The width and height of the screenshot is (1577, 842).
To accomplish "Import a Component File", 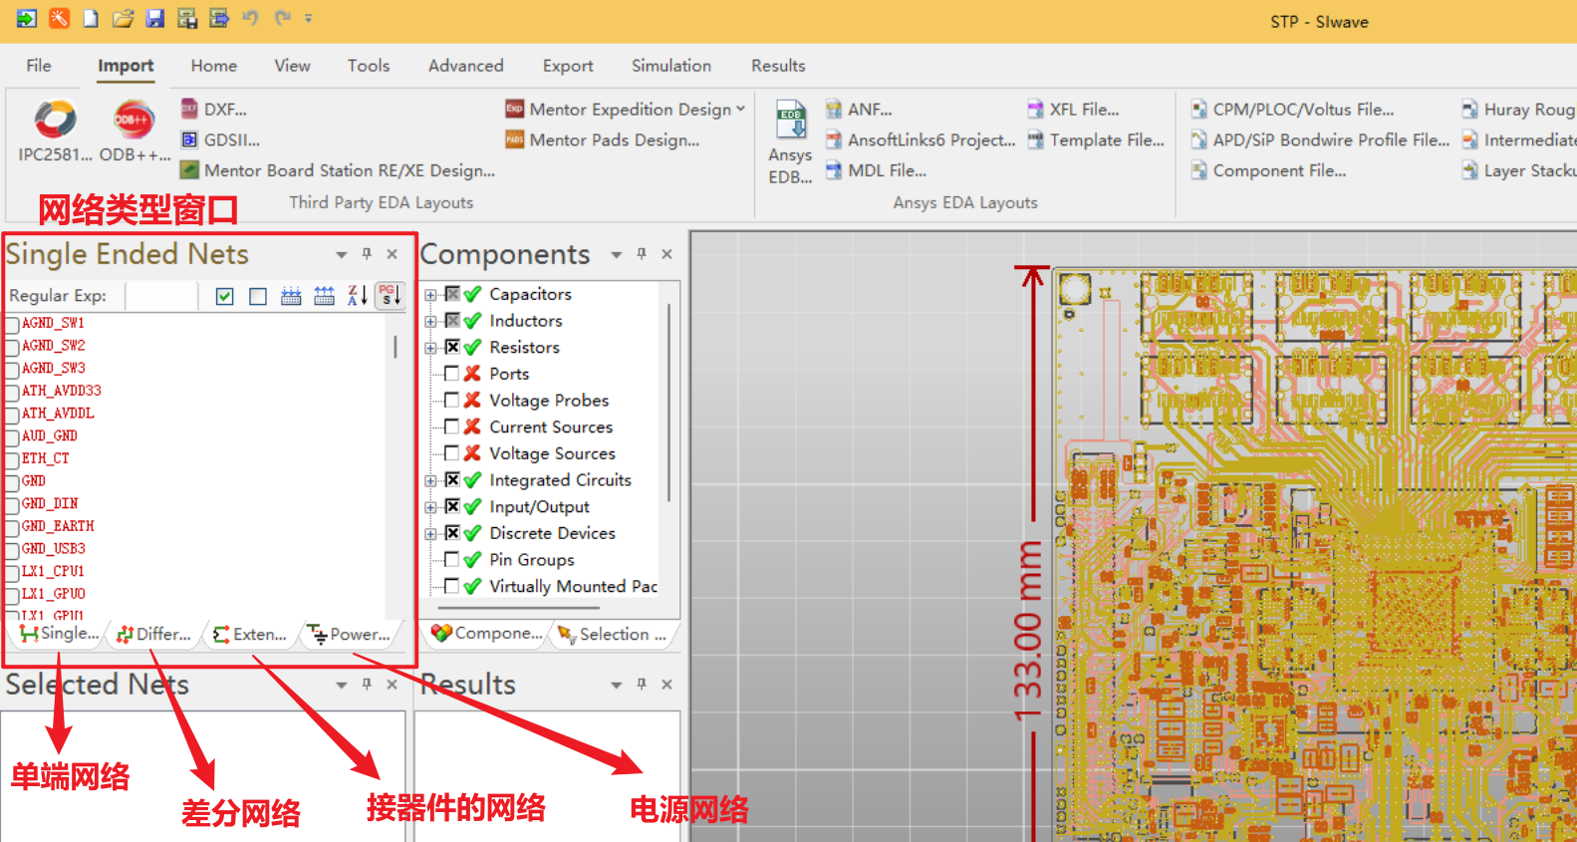I will click(1268, 170).
